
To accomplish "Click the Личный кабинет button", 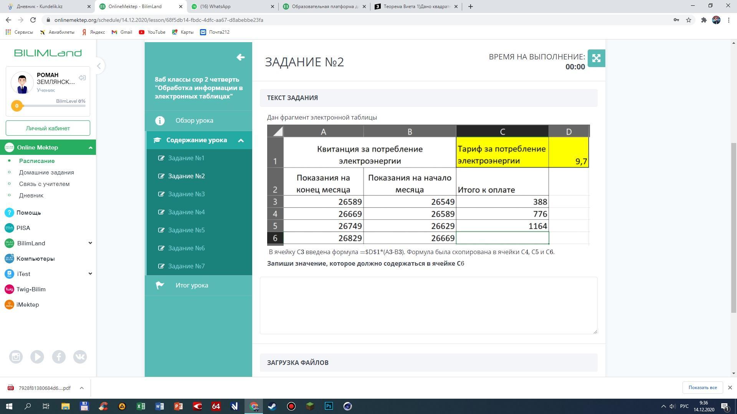I will click(48, 128).
